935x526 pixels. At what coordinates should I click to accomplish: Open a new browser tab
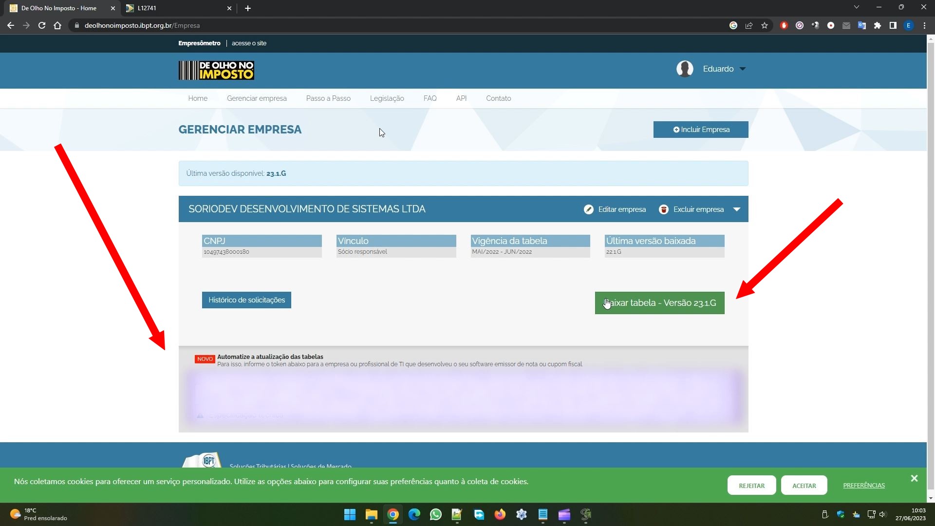[x=248, y=8]
